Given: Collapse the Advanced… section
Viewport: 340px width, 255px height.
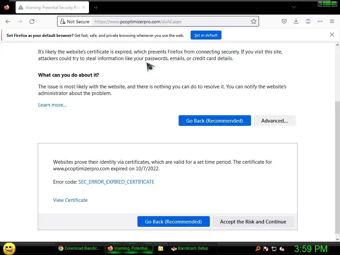Looking at the screenshot, I should [x=275, y=121].
